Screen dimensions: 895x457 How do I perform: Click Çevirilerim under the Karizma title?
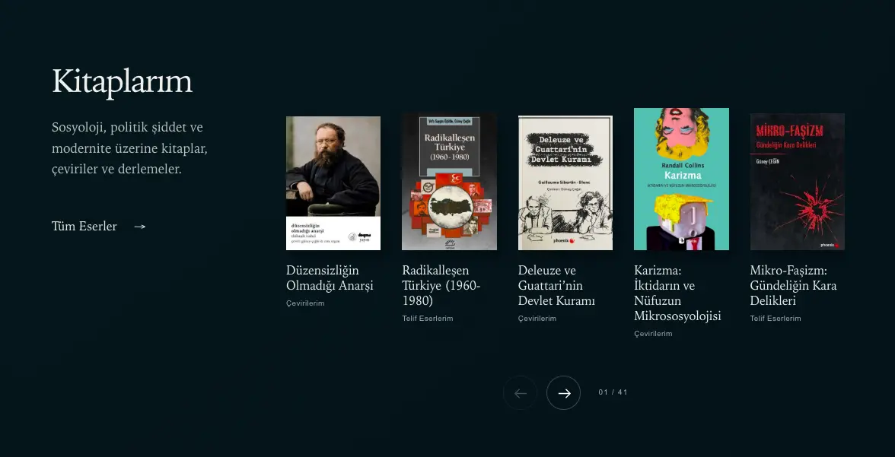click(x=653, y=334)
